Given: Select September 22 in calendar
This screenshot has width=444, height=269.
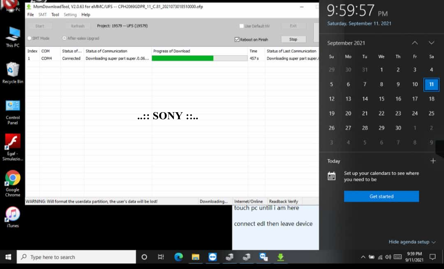Looking at the screenshot, I should [x=382, y=113].
